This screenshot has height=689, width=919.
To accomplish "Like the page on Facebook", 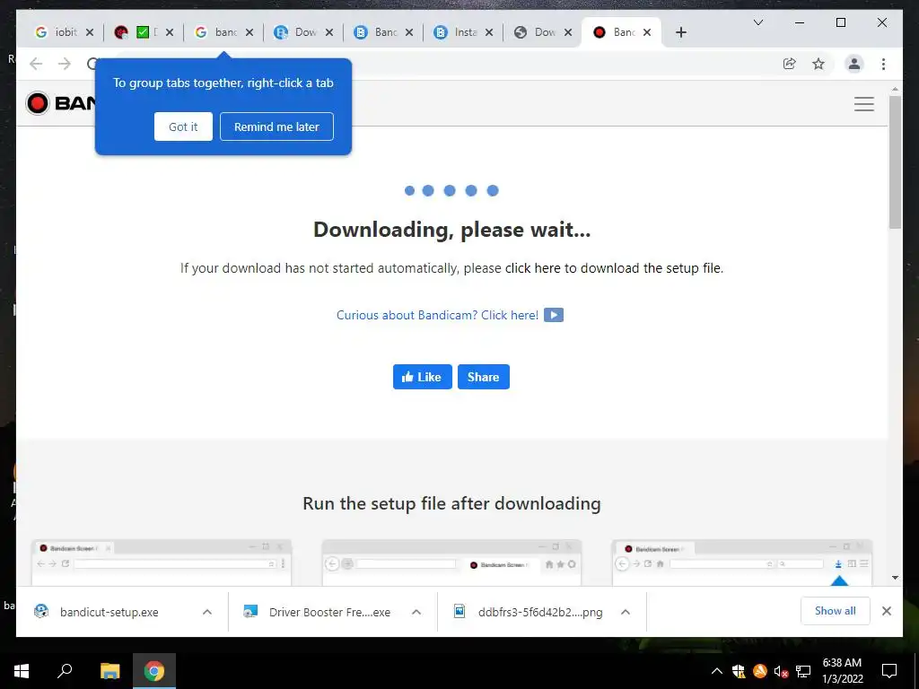I will point(422,377).
